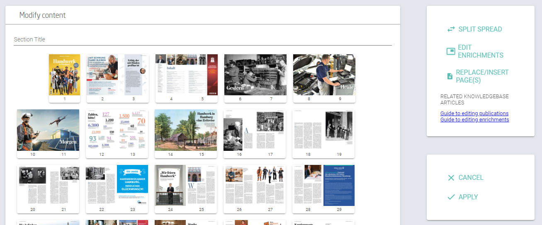Select the Morgen spread pages 10-11
This screenshot has height=225, width=542.
pos(48,130)
